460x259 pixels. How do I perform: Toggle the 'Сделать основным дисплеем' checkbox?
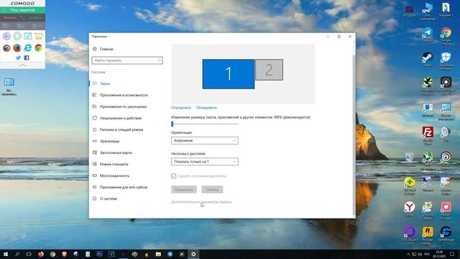tap(173, 176)
